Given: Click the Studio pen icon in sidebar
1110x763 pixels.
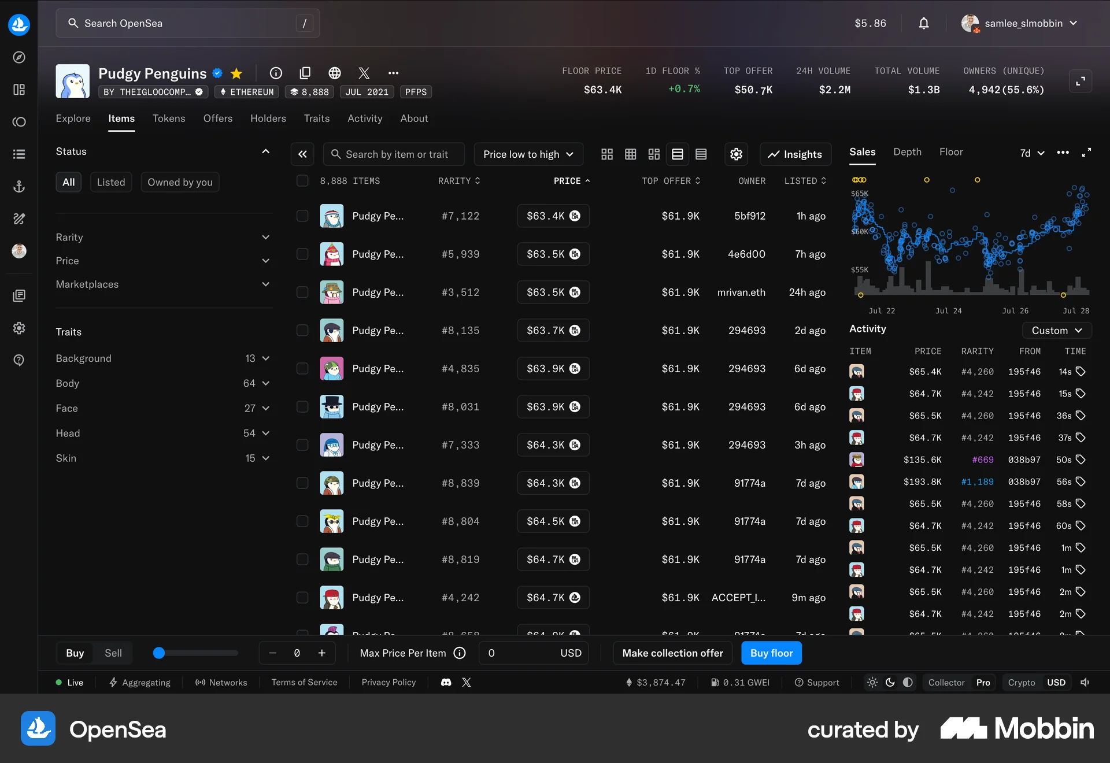Looking at the screenshot, I should (18, 218).
